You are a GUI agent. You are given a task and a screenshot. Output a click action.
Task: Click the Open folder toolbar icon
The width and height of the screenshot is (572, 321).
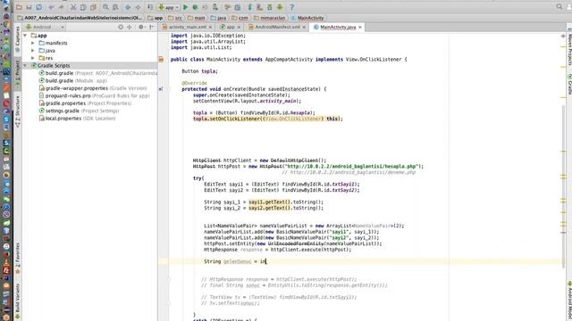pos(19,7)
